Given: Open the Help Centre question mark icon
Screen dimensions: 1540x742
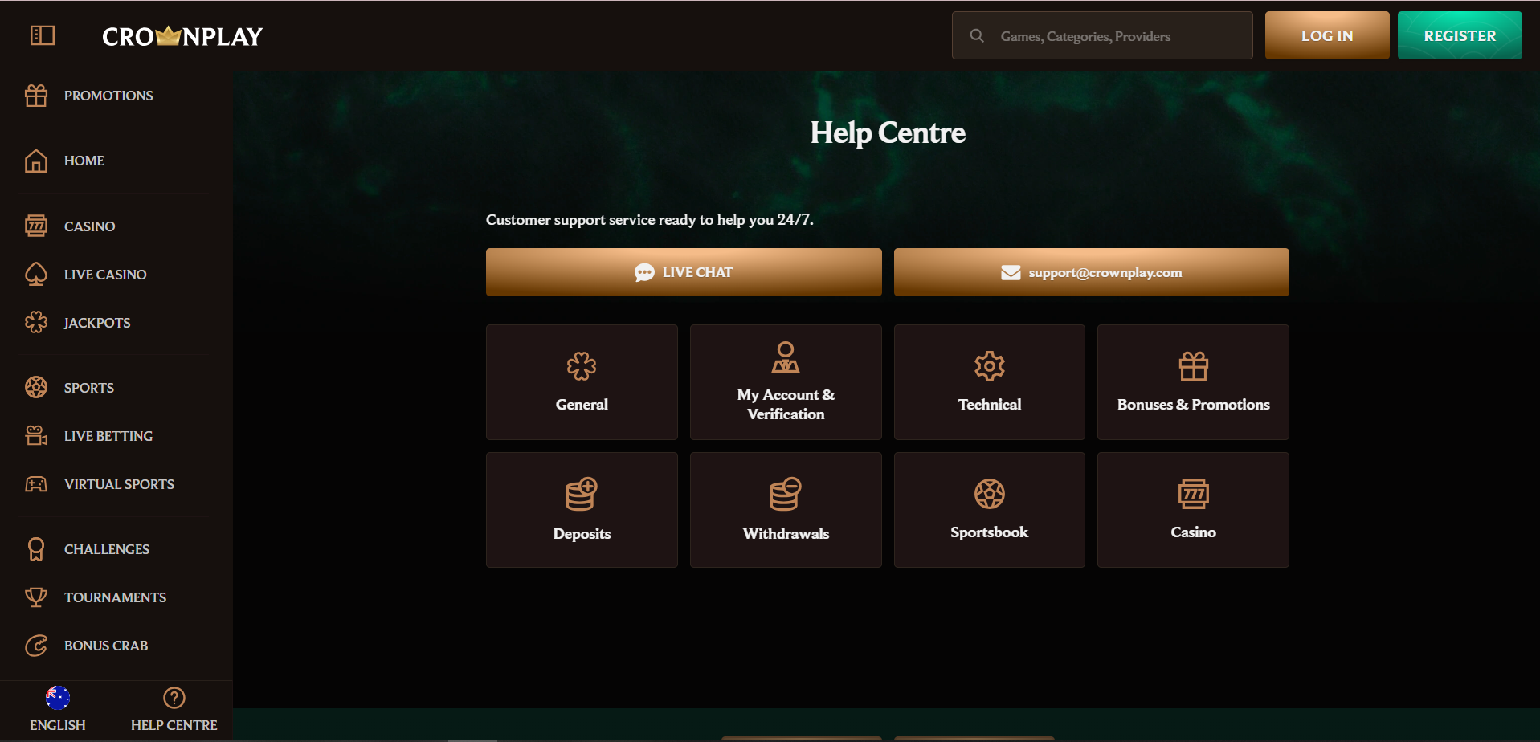Looking at the screenshot, I should 174,697.
